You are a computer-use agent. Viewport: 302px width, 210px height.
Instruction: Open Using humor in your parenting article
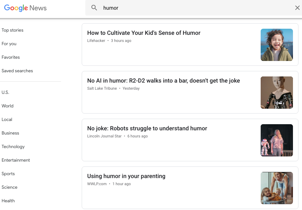click(x=126, y=176)
